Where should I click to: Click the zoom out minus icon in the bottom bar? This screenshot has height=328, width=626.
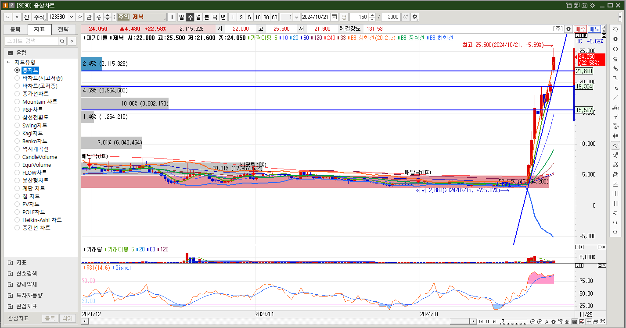532,321
